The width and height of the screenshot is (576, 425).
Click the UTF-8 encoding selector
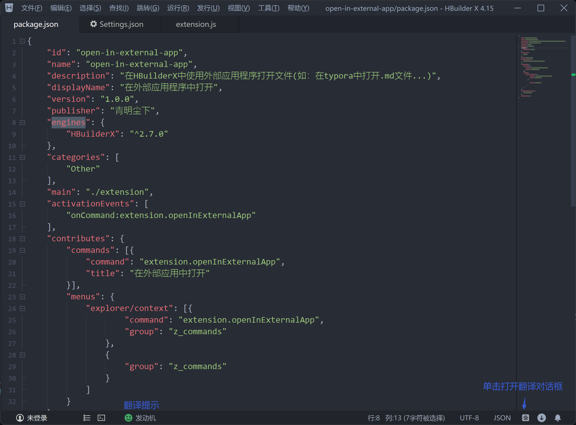469,418
